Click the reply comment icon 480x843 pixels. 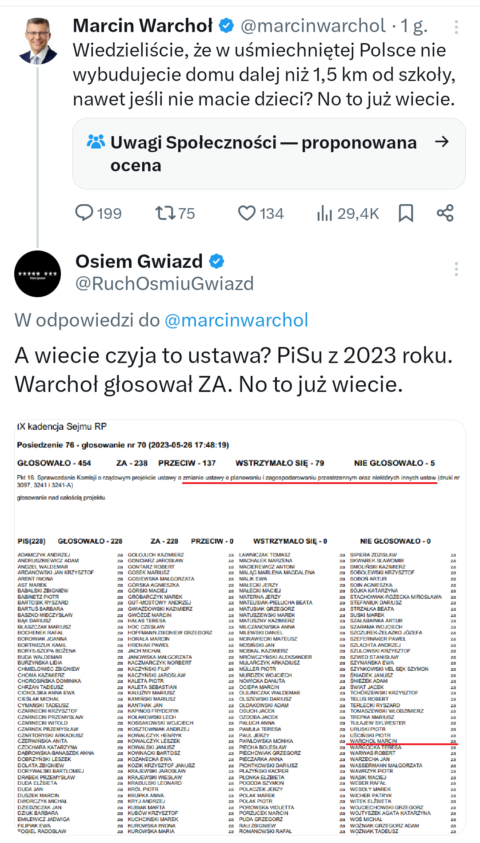click(x=84, y=213)
